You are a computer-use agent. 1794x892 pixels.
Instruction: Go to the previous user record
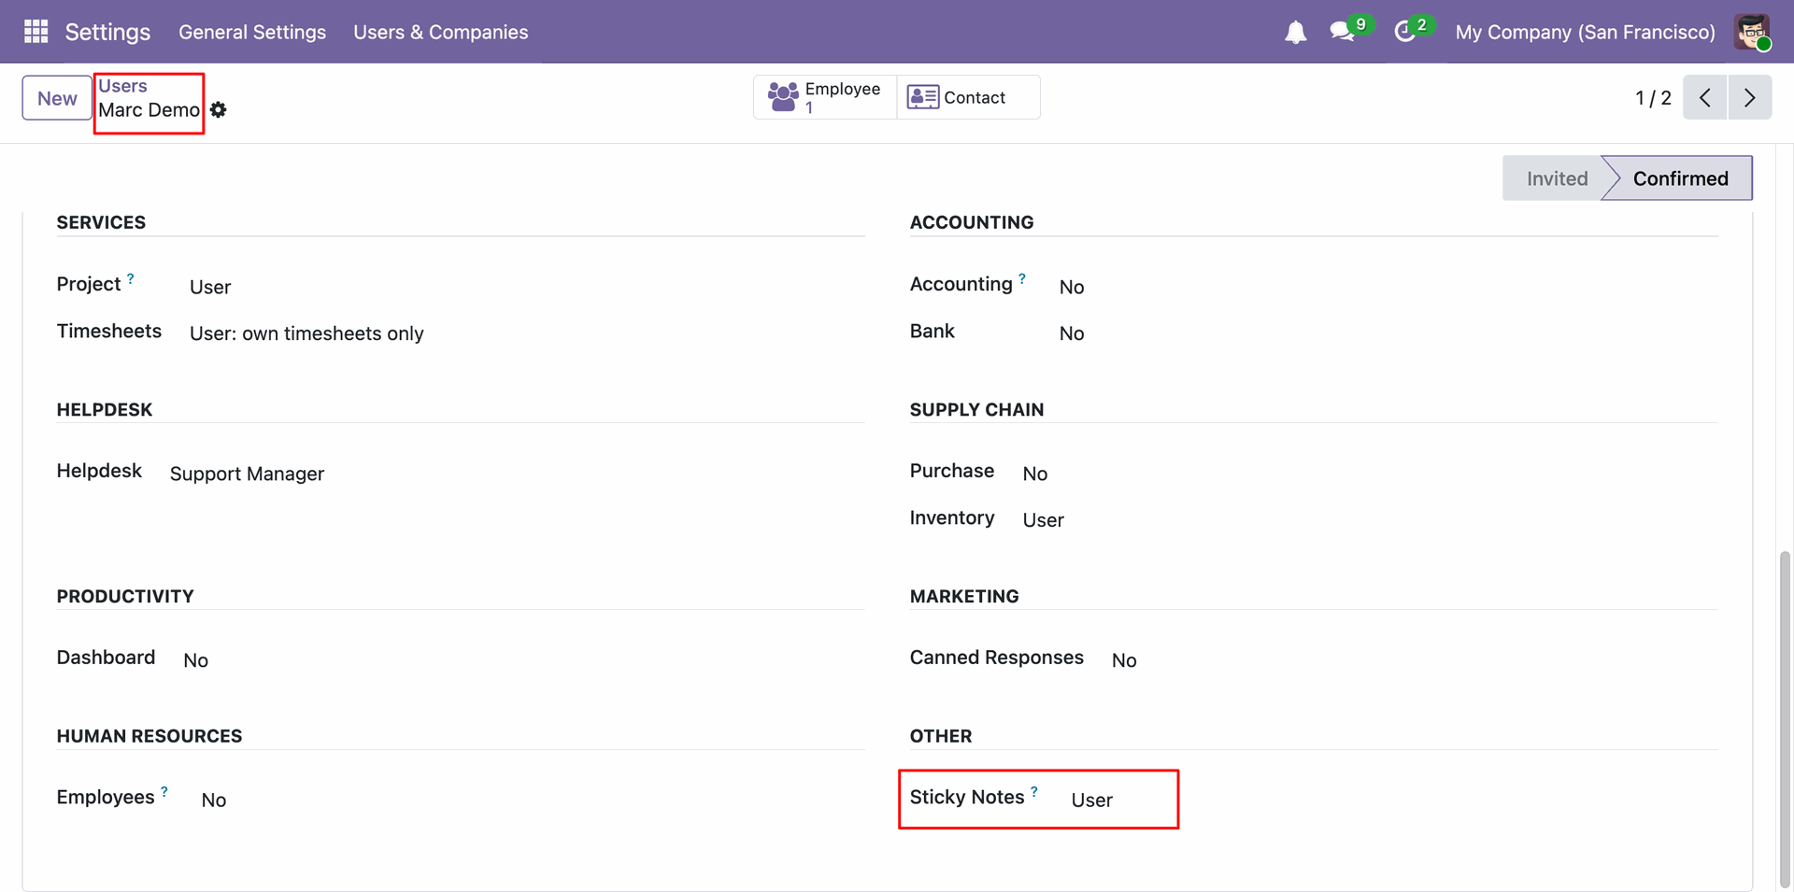point(1705,98)
